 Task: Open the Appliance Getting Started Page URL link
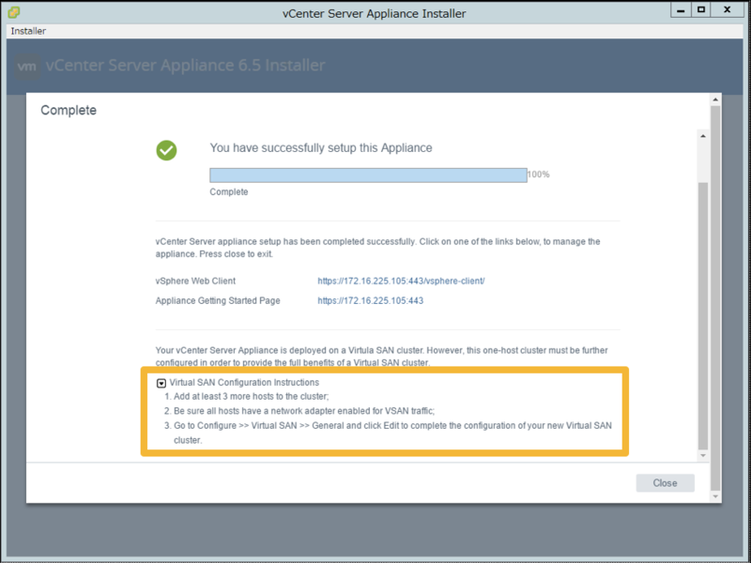[x=370, y=300]
